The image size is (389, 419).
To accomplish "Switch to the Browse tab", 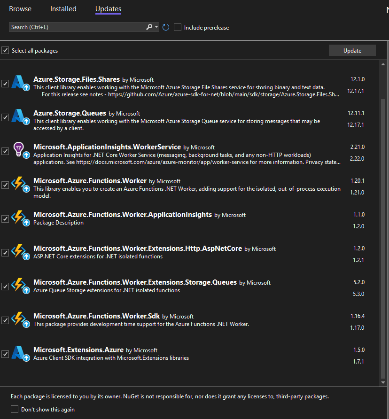I will point(20,8).
